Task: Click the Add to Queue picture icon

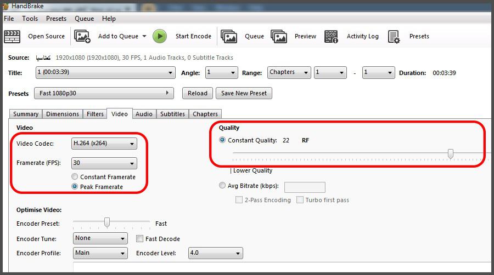Action: (82, 37)
